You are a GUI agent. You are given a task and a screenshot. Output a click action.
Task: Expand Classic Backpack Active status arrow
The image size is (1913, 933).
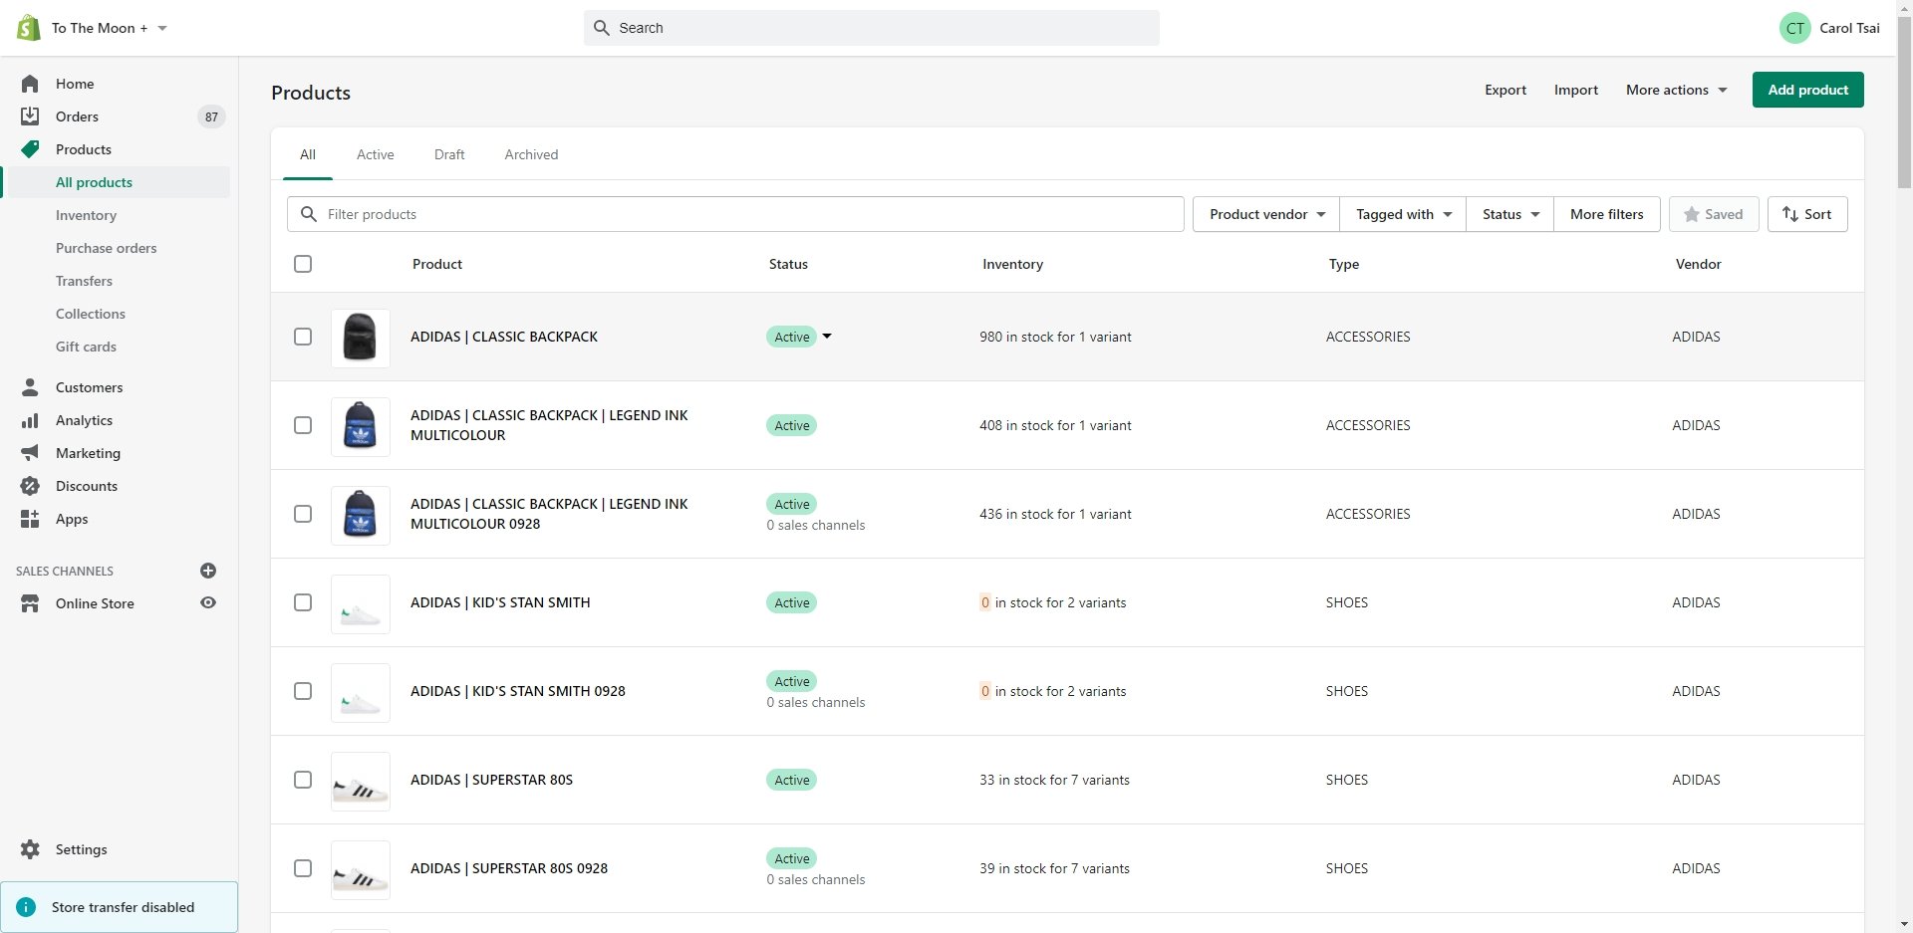[827, 337]
